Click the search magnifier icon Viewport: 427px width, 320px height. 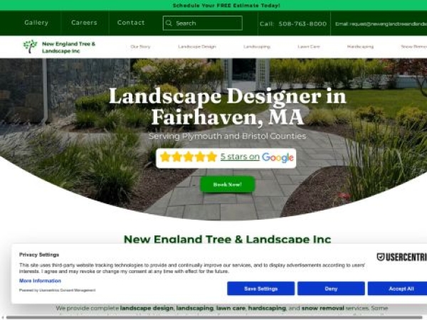click(x=169, y=23)
